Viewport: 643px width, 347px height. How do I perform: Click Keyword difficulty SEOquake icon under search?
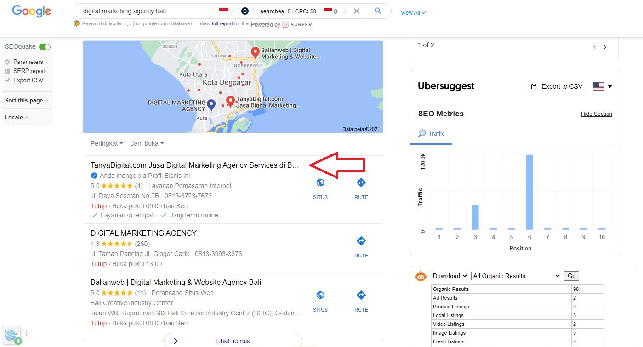[76, 23]
